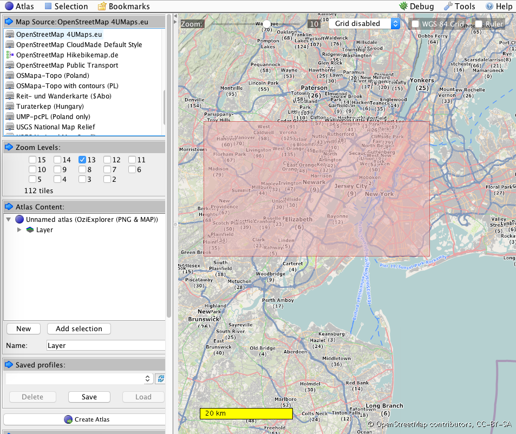The width and height of the screenshot is (516, 434).
Task: Uncheck zoom level 13 checkbox
Action: pyautogui.click(x=82, y=160)
